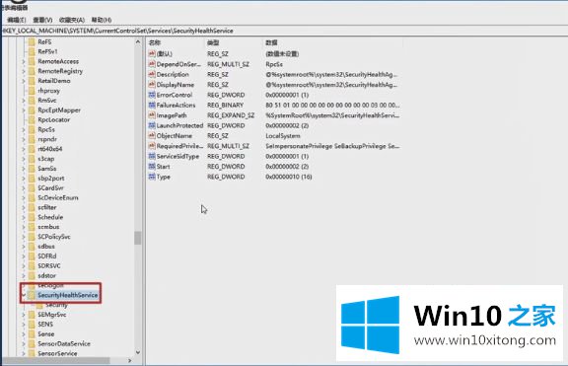Expand the SCardSvr tree node
This screenshot has width=568, height=366.
[x=24, y=188]
